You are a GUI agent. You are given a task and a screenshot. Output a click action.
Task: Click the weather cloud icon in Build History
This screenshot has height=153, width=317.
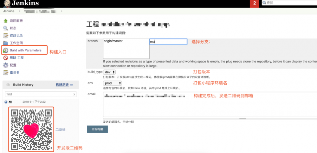tap(8, 85)
